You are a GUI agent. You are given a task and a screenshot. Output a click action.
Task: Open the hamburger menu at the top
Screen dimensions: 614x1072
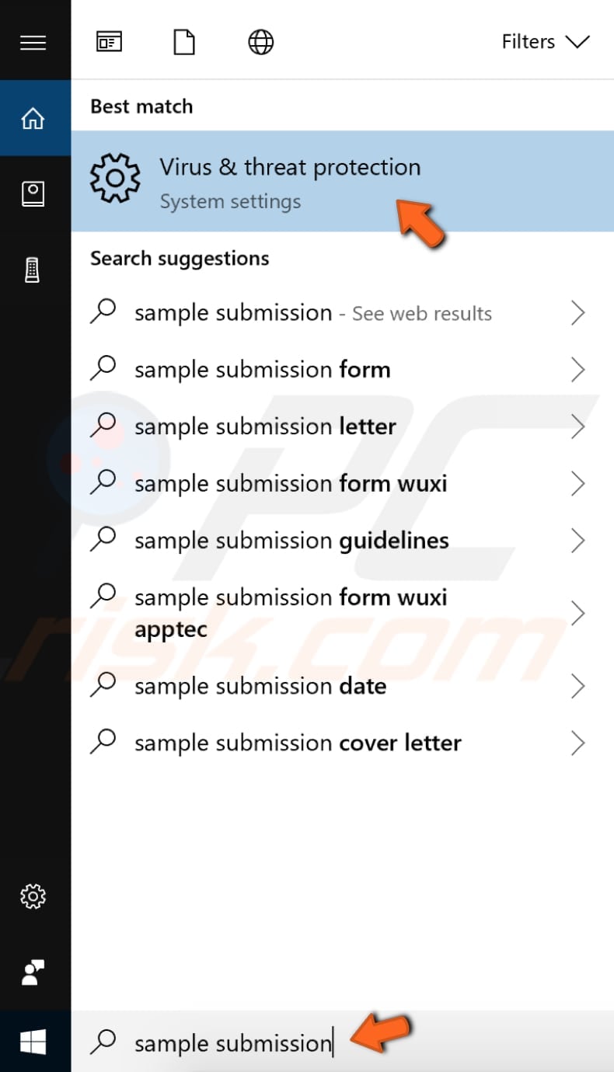coord(33,42)
